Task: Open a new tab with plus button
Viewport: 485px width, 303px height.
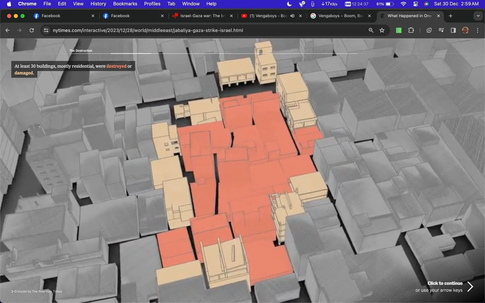Action: click(451, 16)
